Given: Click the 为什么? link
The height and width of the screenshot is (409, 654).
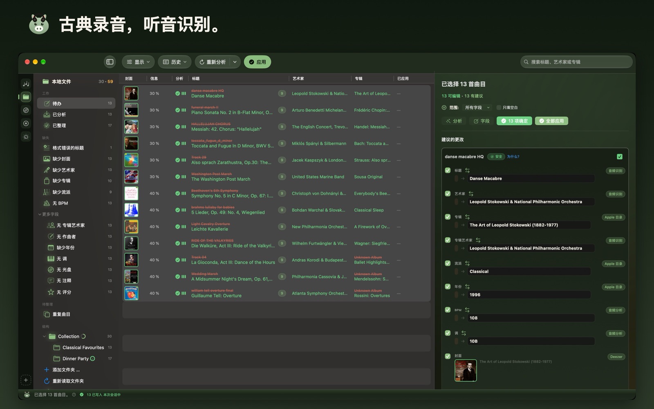Looking at the screenshot, I should point(513,157).
